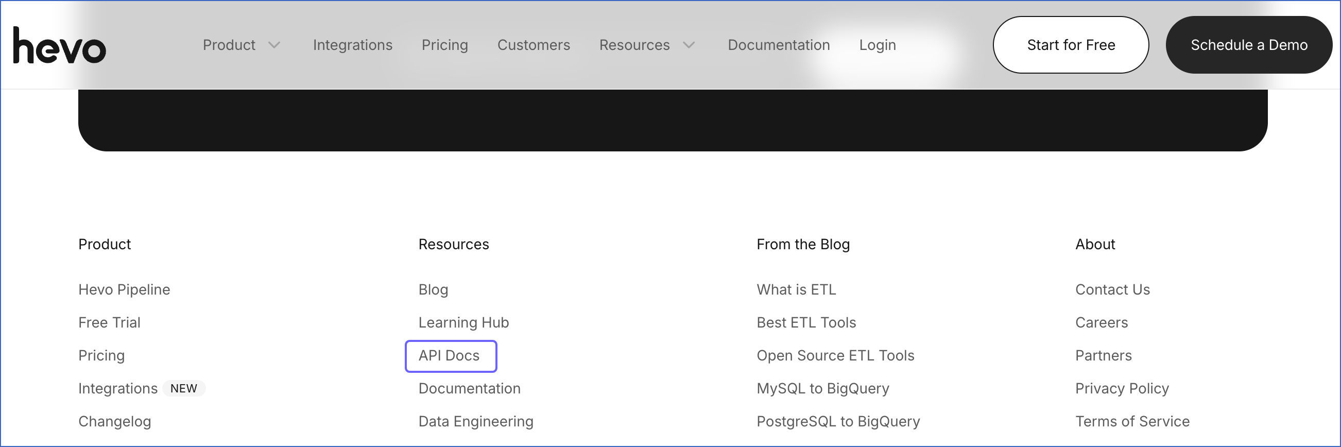1341x447 pixels.
Task: Click the hevo logo
Action: coord(59,46)
